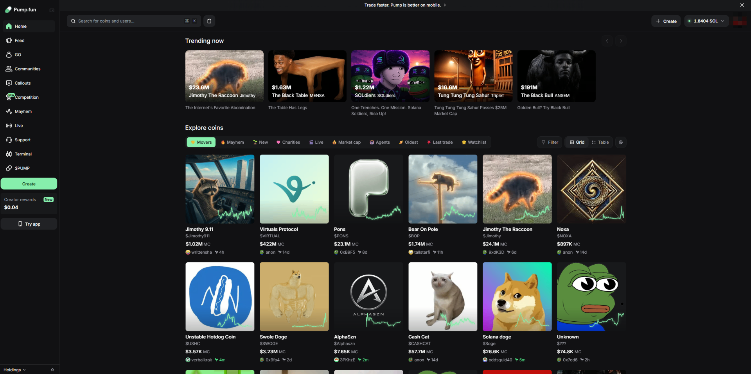Viewport: 751px width, 374px height.
Task: Open Creator rewards panel
Action: (29, 203)
